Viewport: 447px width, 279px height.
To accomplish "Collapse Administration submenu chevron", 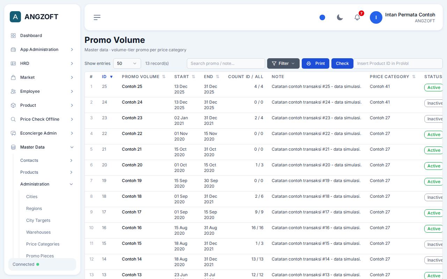I will pyautogui.click(x=71, y=184).
